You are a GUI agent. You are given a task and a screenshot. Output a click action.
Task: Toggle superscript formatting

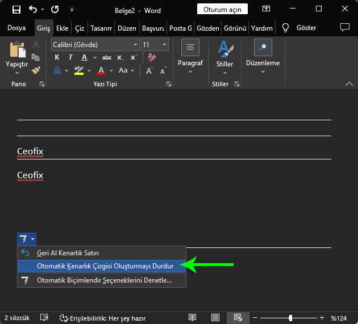(134, 57)
